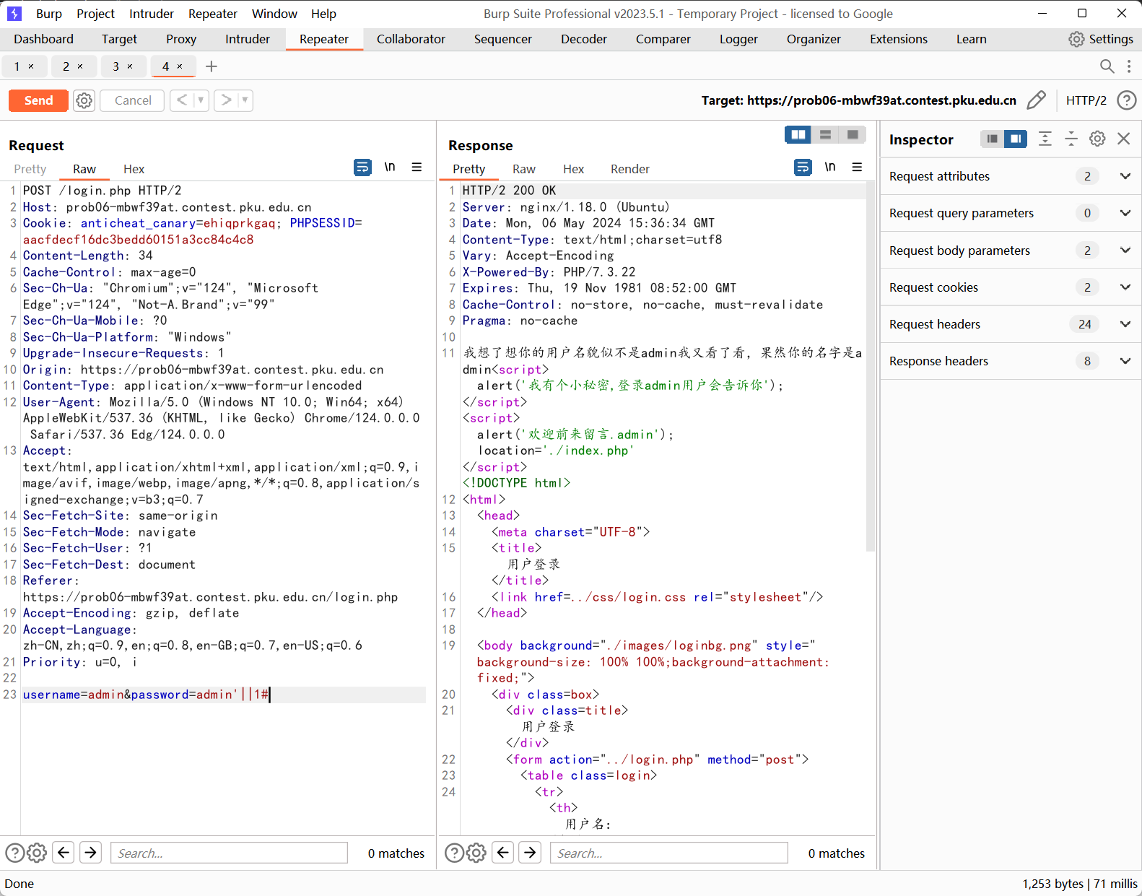This screenshot has width=1142, height=896.
Task: Open the Proxy tool tab
Action: (x=181, y=39)
